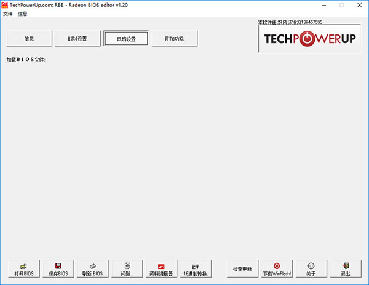Open the 文件 menu
This screenshot has width=369, height=285.
(x=7, y=14)
